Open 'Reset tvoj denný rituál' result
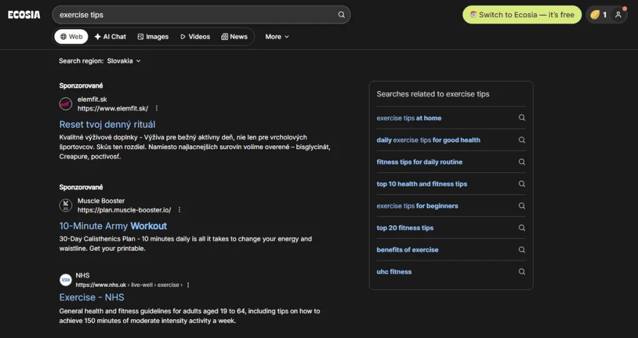This screenshot has width=638, height=338. tap(107, 124)
